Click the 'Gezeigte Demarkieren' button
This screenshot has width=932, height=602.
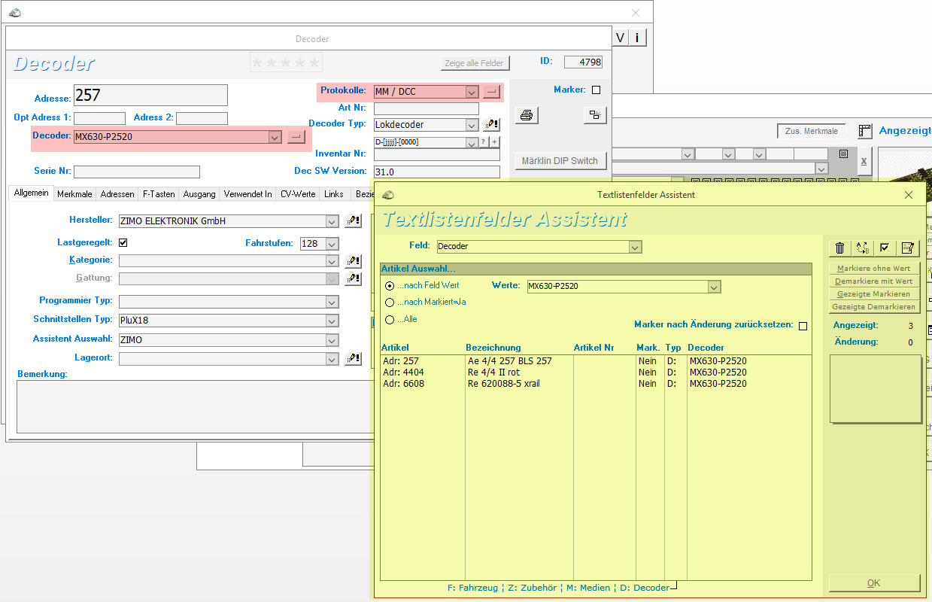(x=874, y=307)
